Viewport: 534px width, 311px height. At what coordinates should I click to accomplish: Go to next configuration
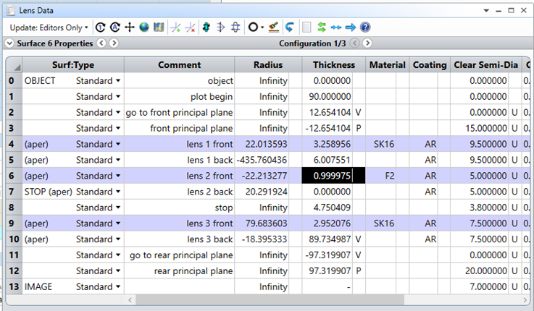[x=367, y=43]
